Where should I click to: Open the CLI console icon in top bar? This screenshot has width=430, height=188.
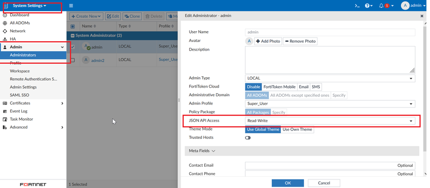click(x=357, y=6)
